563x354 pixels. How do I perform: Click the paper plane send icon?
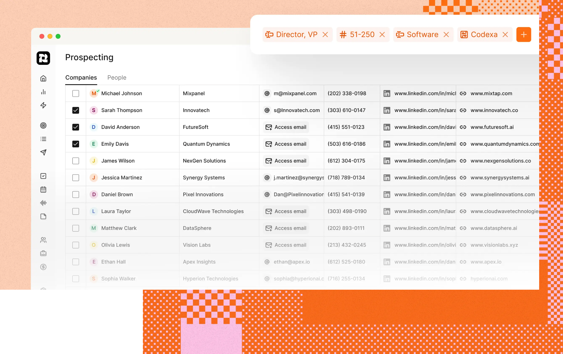pyautogui.click(x=43, y=152)
